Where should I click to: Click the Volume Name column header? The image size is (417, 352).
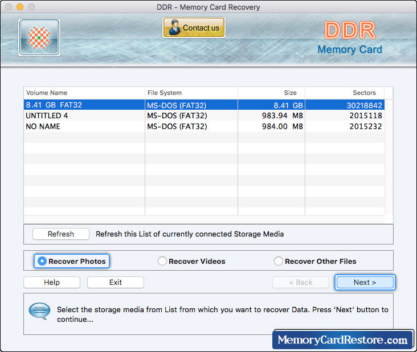click(x=84, y=93)
